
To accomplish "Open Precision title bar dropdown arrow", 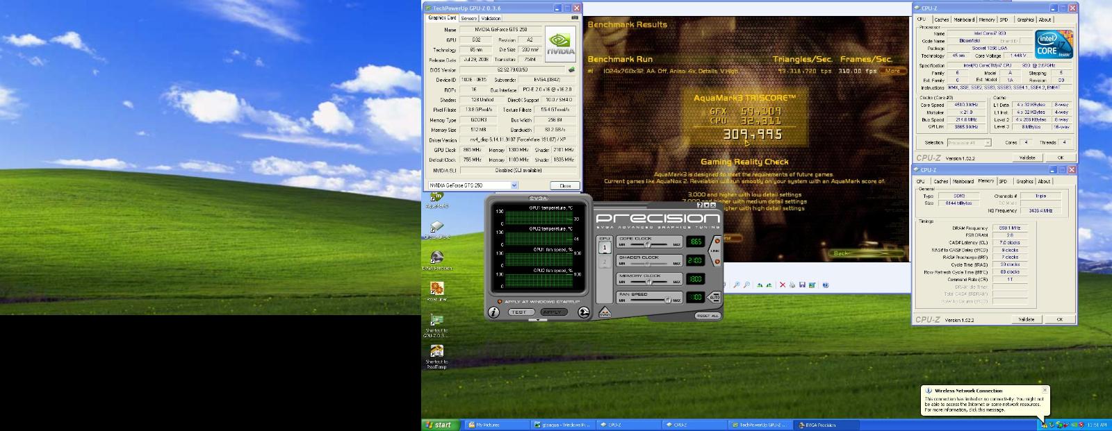I will click(706, 205).
